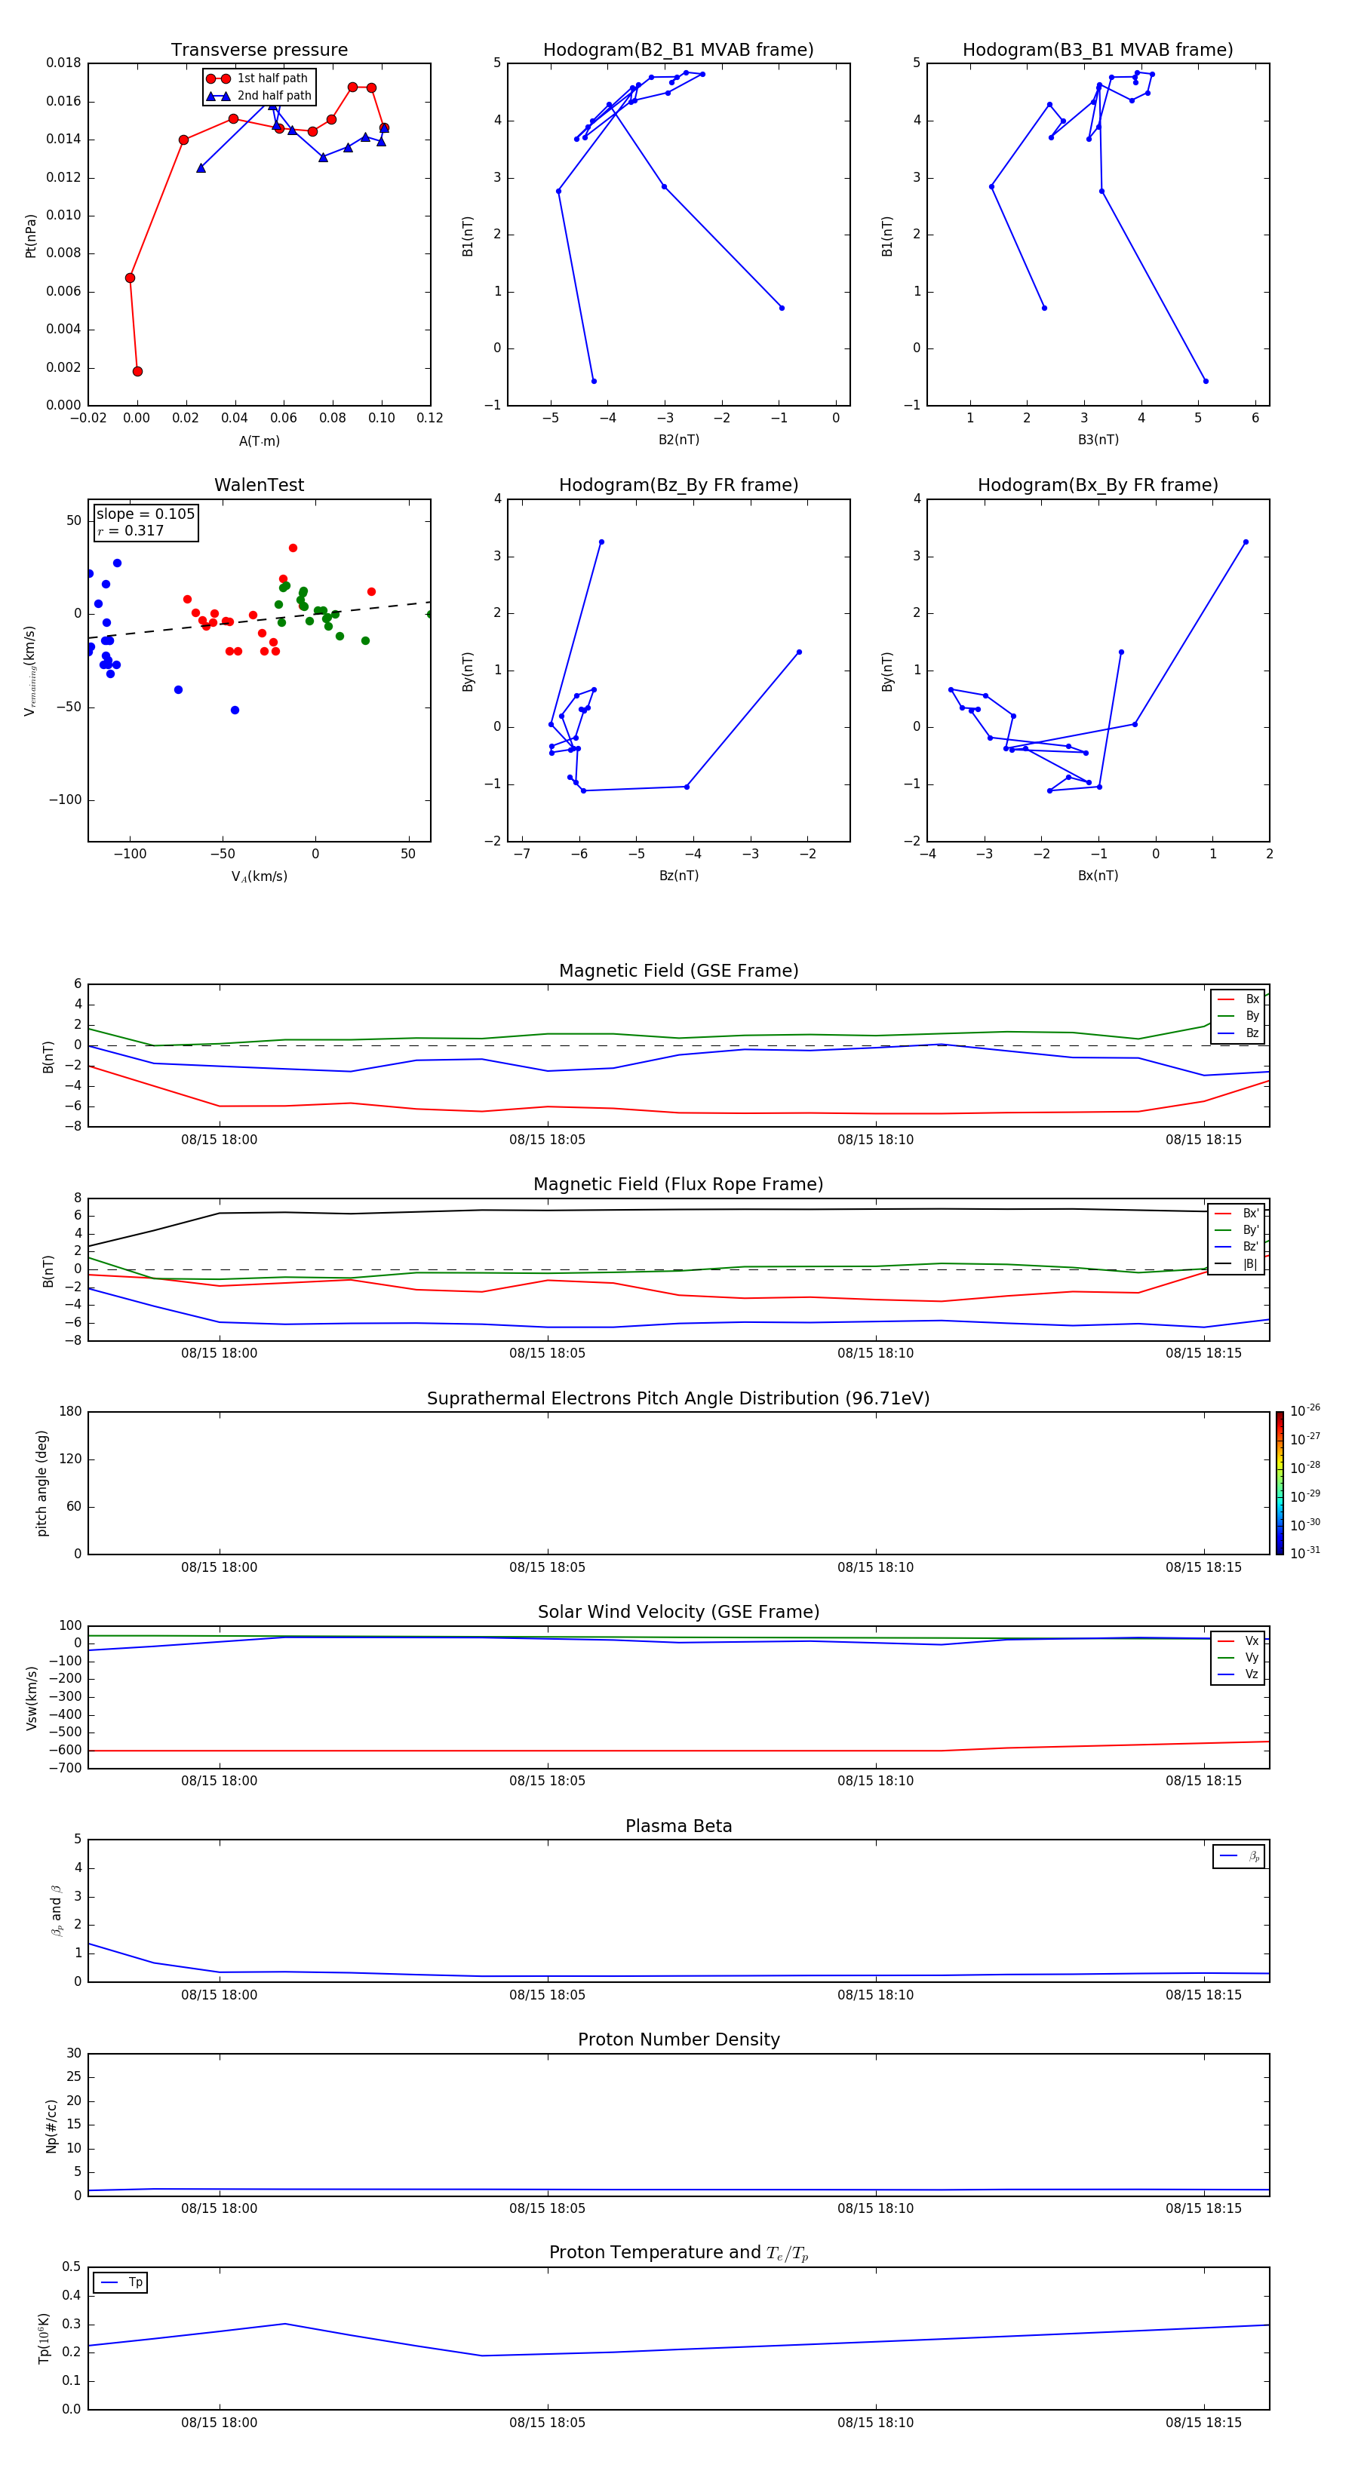Viewport: 1358px width, 2489px height.
Task: Click the 'A(T·m)' x-axis label
Action: 259,440
